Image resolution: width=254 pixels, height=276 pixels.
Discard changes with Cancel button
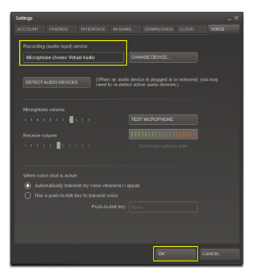(x=220, y=254)
